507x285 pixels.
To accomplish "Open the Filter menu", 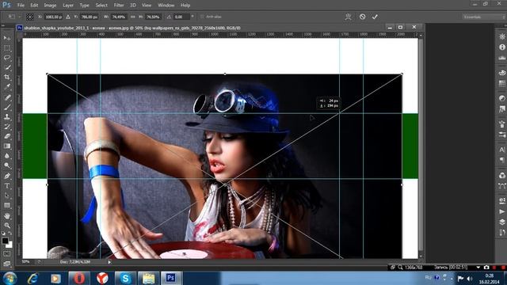I will tap(119, 6).
